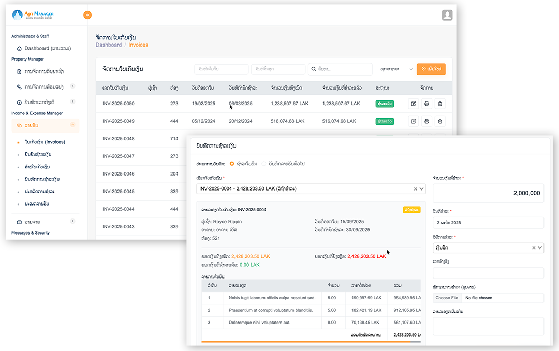Delete invoice INV-2025-0050
The image size is (559, 351).
click(x=440, y=104)
